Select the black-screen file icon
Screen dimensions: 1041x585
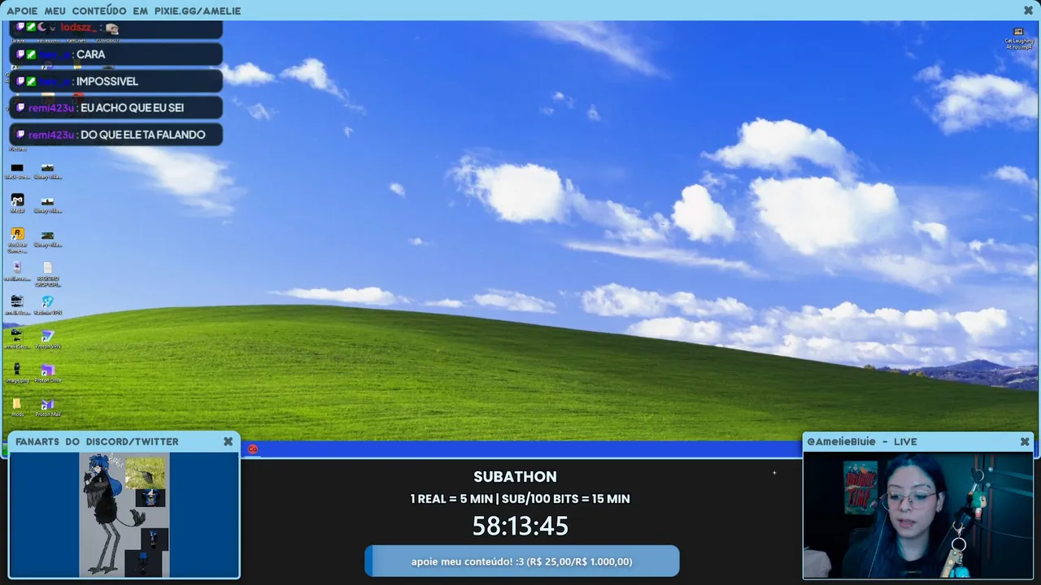click(x=17, y=170)
